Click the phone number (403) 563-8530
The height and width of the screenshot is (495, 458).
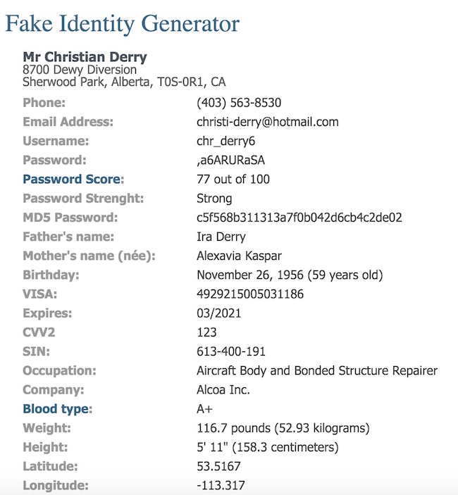[239, 103]
